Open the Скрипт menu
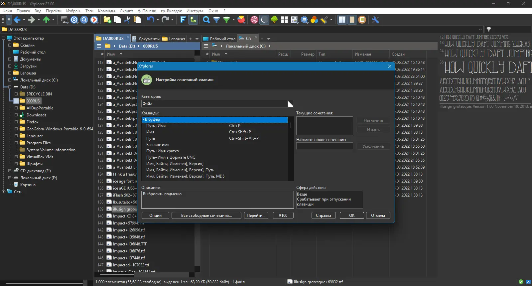532x286 pixels. tap(126, 11)
